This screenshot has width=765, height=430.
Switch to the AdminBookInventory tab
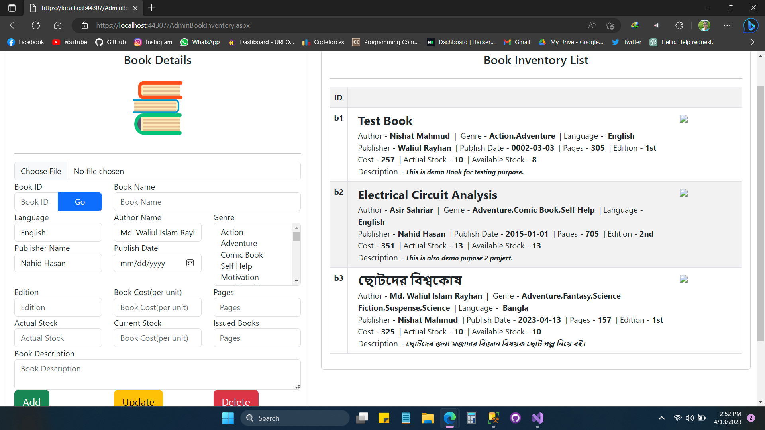80,8
